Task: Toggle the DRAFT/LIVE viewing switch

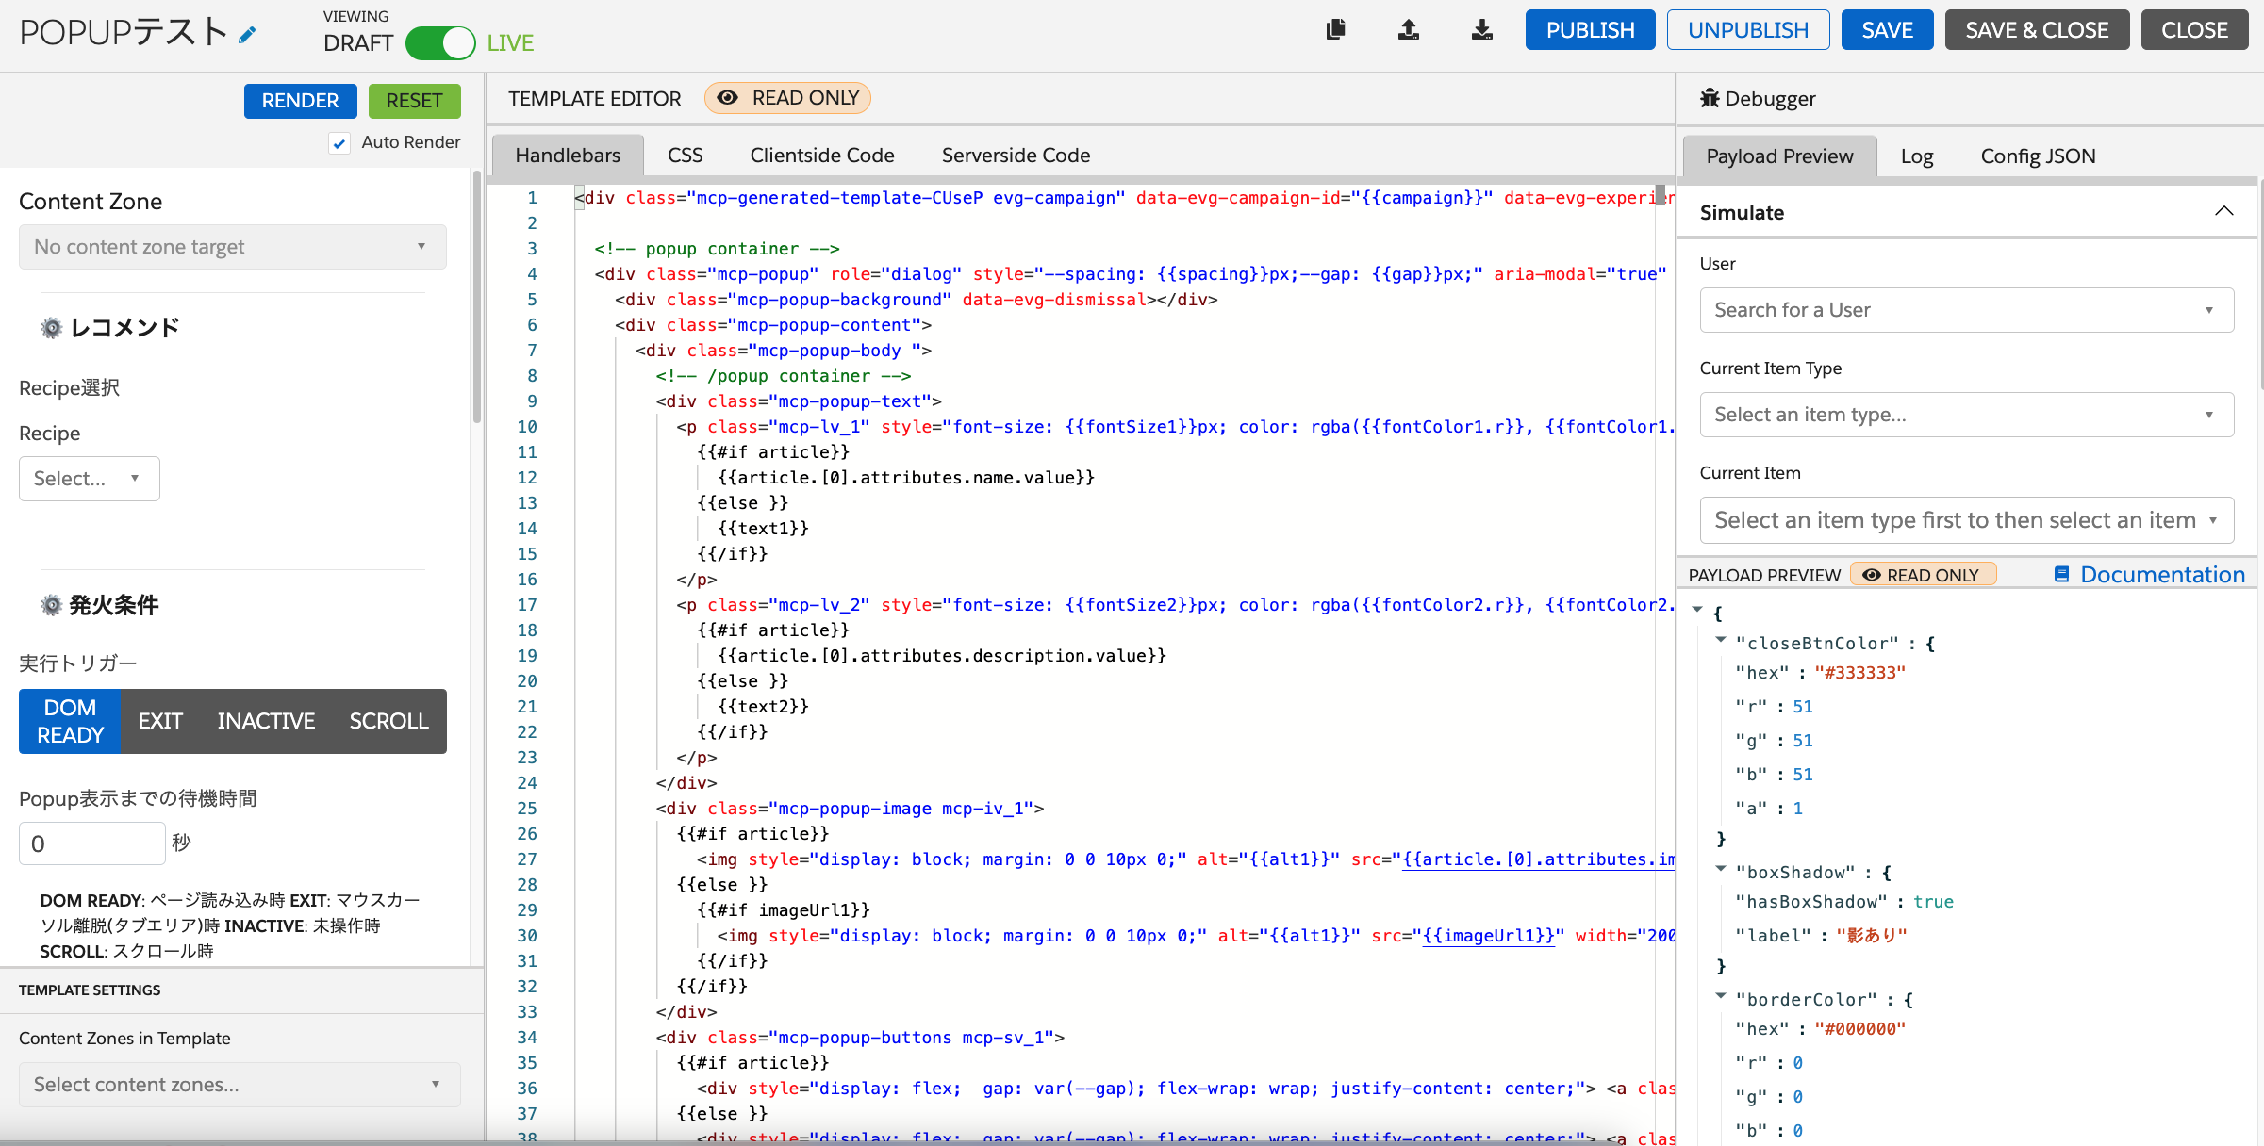Action: coord(440,43)
